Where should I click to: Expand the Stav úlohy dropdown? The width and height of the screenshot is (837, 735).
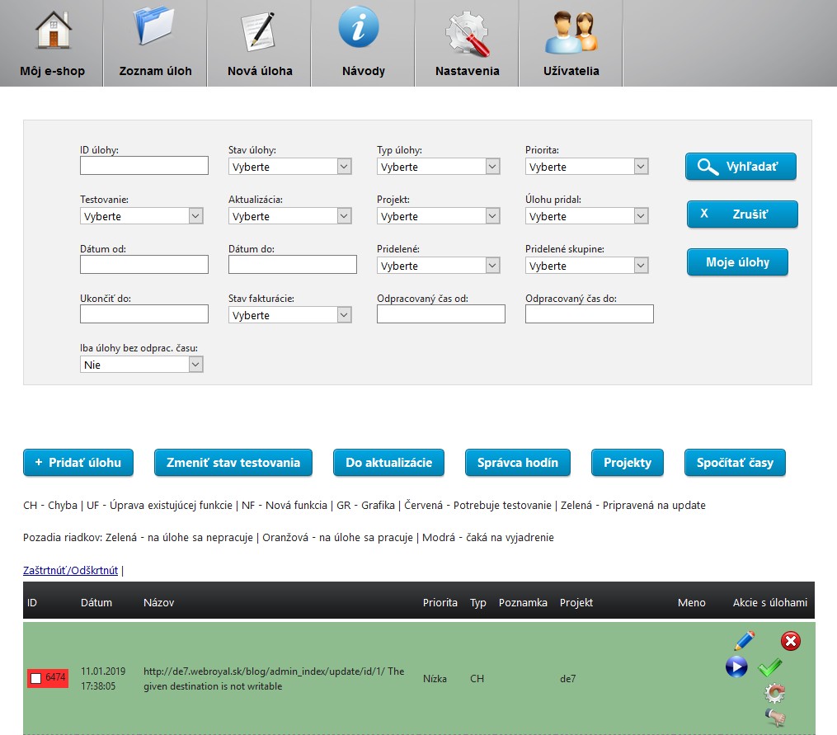[289, 167]
